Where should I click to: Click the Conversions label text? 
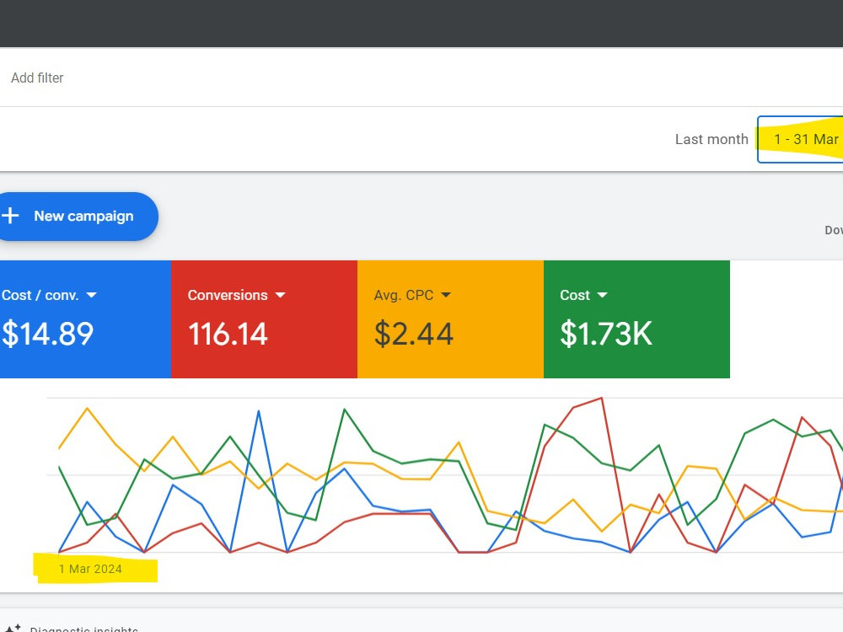tap(228, 295)
